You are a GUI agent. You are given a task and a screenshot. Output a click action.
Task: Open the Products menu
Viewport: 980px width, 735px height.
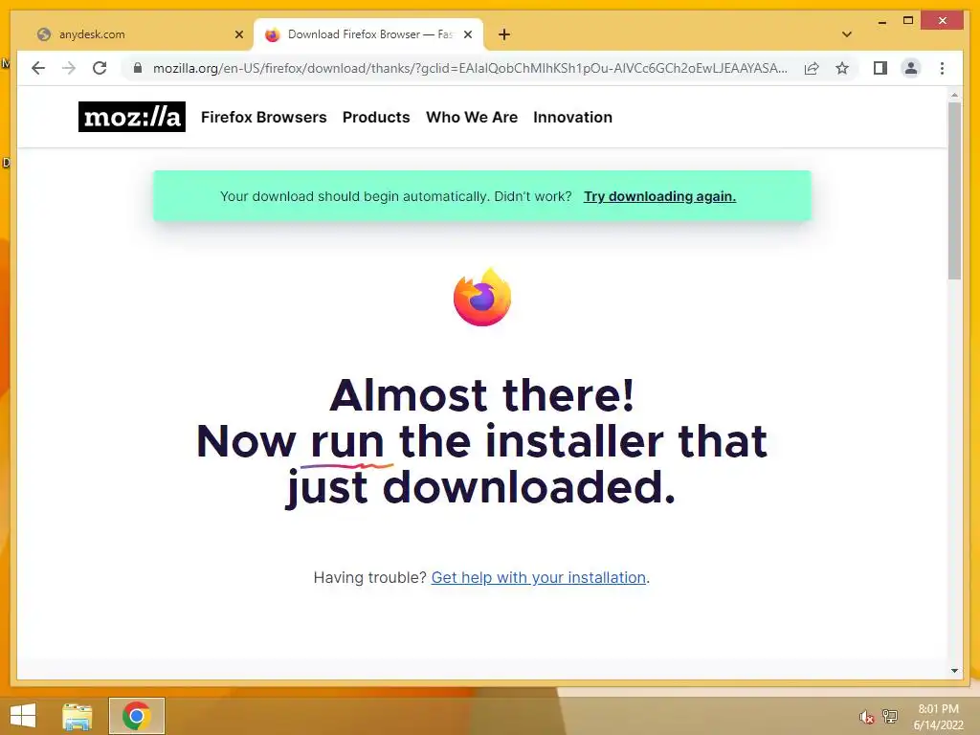(x=376, y=118)
